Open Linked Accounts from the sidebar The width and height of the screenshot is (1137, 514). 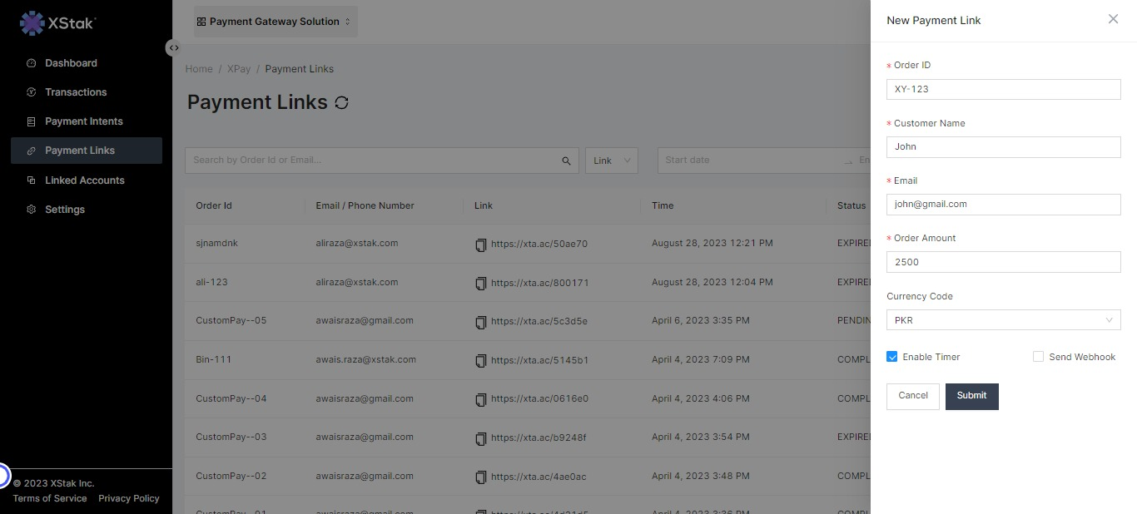pos(84,180)
